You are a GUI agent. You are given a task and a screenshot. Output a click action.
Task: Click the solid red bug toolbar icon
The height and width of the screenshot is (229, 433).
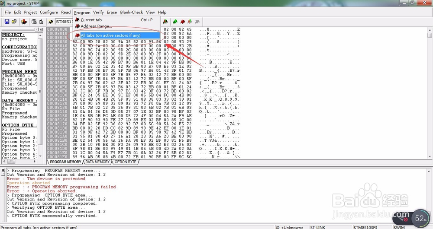183,22
